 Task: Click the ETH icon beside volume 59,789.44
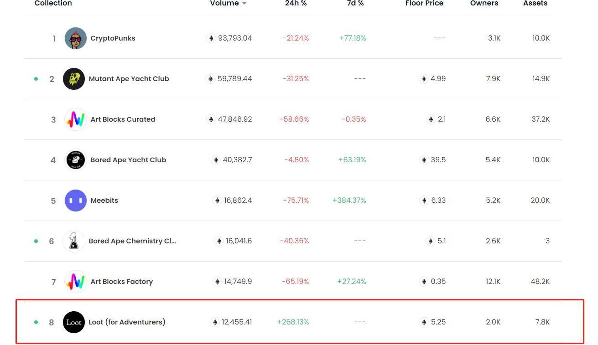[210, 79]
